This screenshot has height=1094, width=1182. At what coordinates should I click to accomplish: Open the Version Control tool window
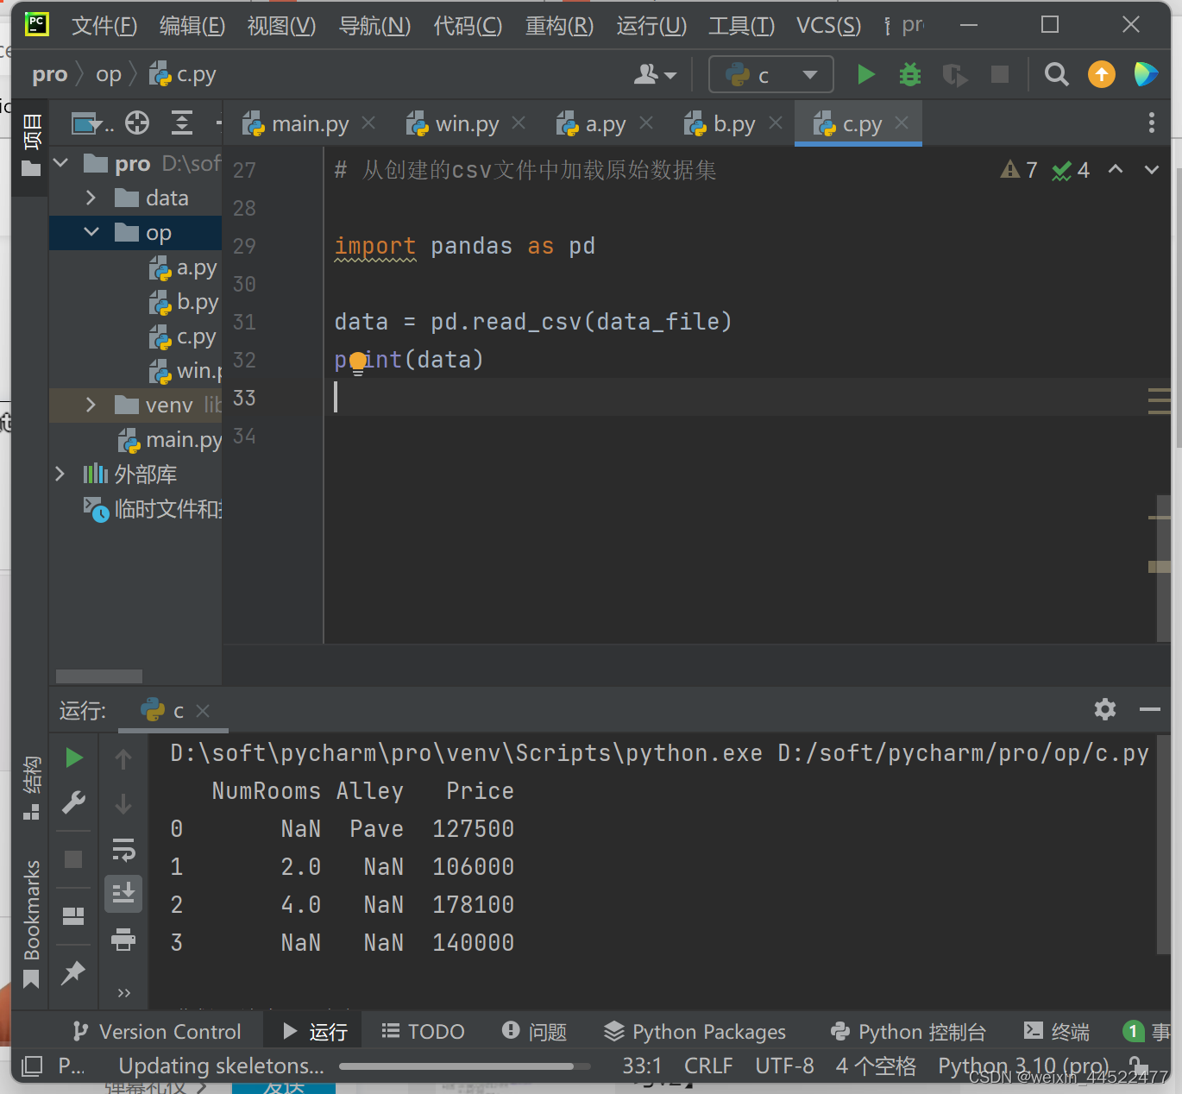coord(156,1031)
